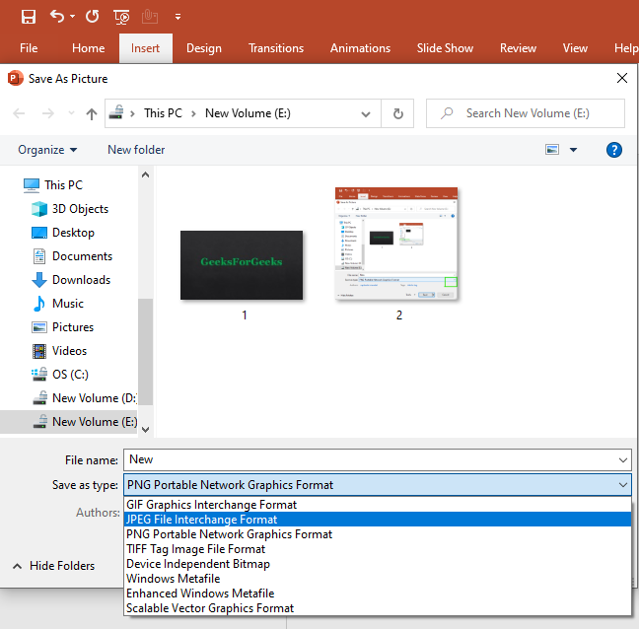Expand the File name dropdown arrow
This screenshot has width=639, height=629.
(x=622, y=459)
